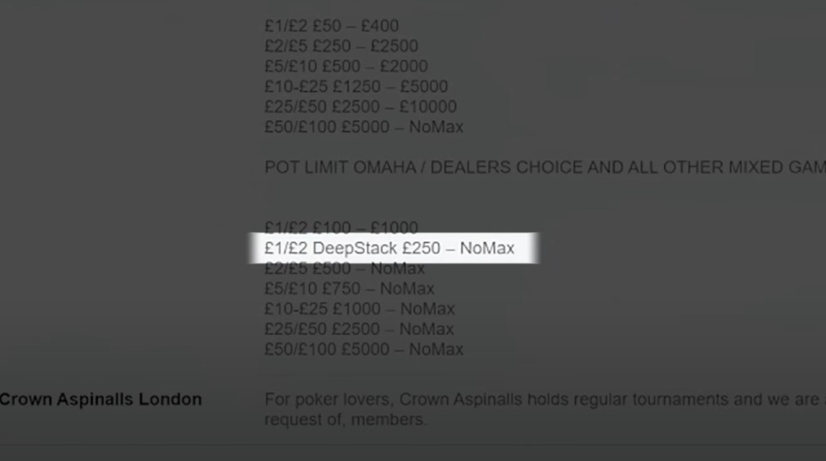Image resolution: width=826 pixels, height=461 pixels.
Task: Click the £10-£25 £1250 – £5000 line
Action: click(356, 86)
